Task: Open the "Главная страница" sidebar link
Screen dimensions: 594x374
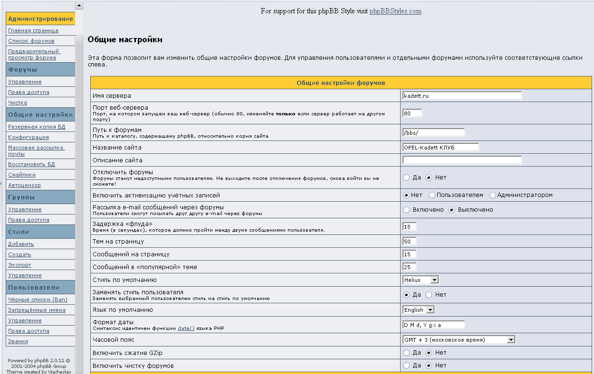Action: 33,30
